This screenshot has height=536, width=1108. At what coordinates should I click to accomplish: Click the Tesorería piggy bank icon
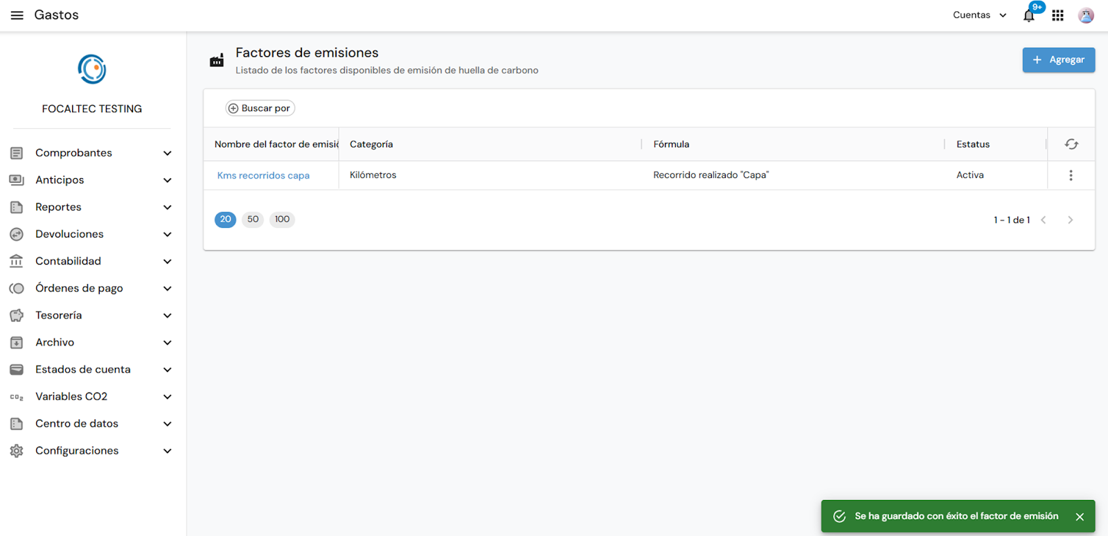(x=17, y=315)
